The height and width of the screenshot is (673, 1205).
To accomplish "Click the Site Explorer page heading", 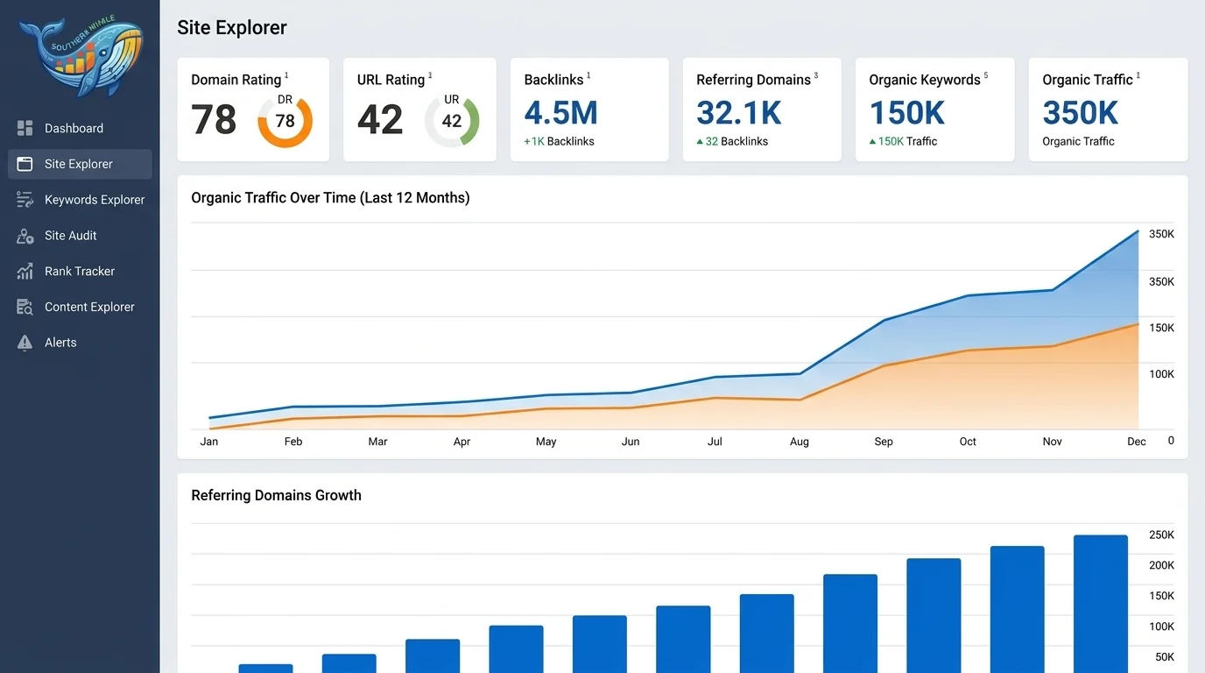I will click(232, 27).
